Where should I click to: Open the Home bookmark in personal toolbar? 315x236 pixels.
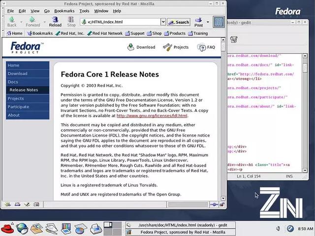click(14, 33)
